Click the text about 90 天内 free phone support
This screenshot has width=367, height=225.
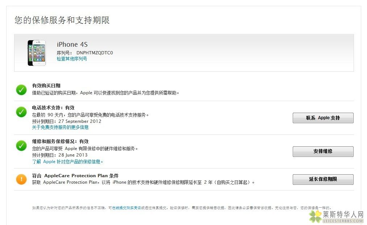coord(90,115)
